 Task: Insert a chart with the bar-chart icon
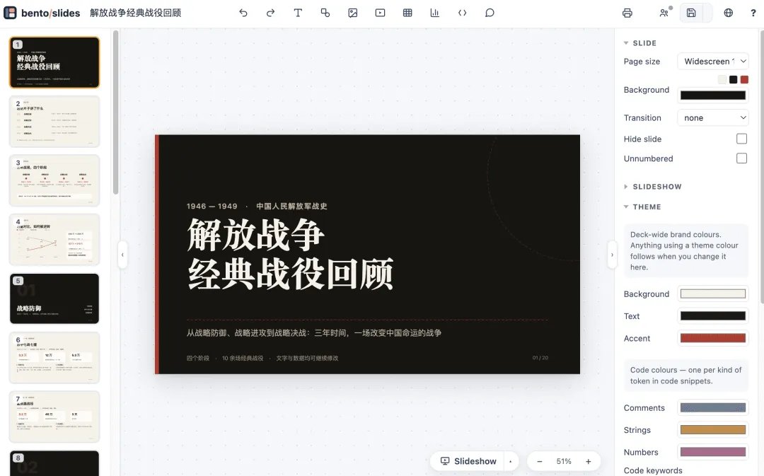click(434, 13)
